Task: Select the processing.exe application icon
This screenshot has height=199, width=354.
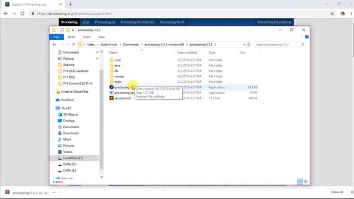Action: click(111, 87)
